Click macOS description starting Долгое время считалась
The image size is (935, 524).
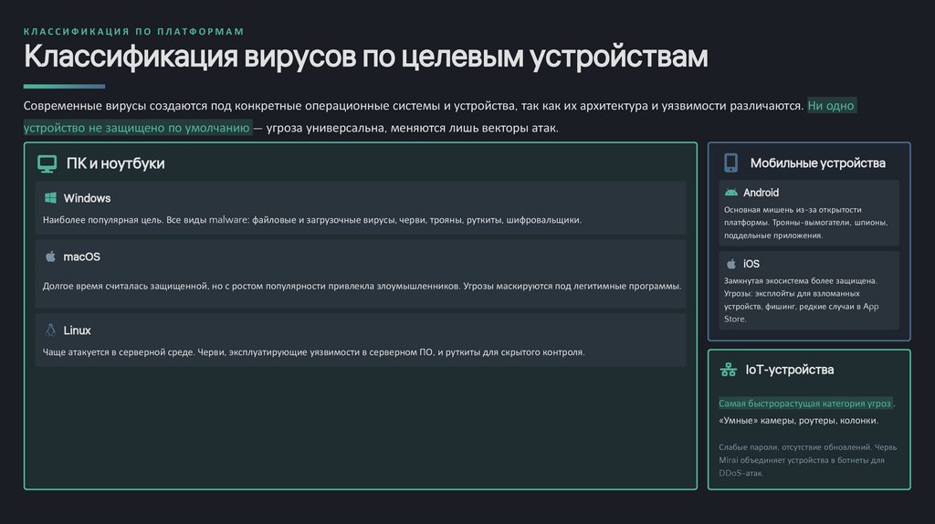tap(362, 286)
